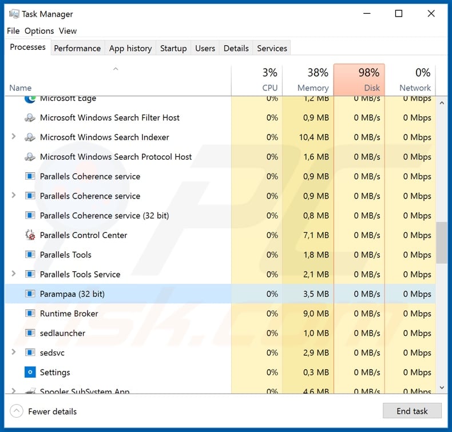Go to the Users tab
The height and width of the screenshot is (432, 452).
pyautogui.click(x=205, y=48)
